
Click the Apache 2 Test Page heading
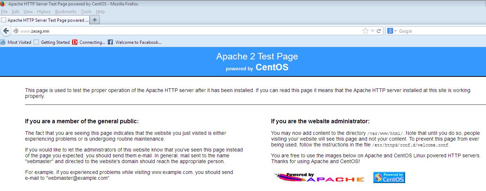click(x=257, y=57)
